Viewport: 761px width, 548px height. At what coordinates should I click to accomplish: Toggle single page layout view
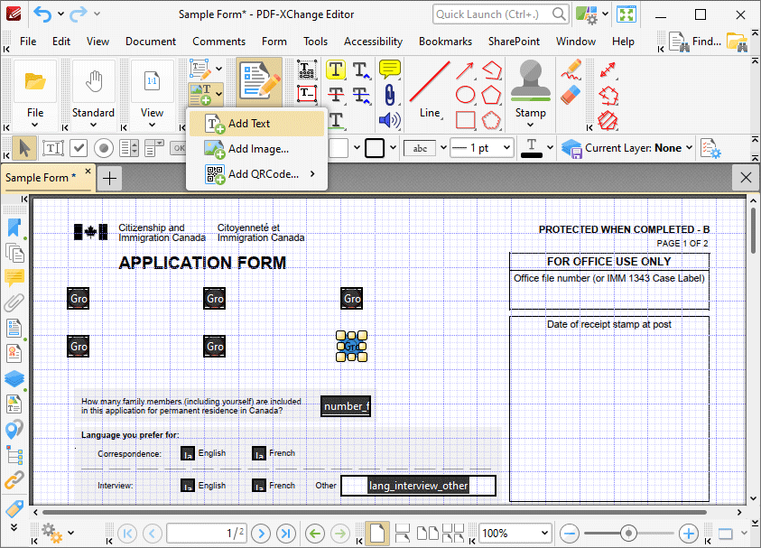click(x=377, y=534)
